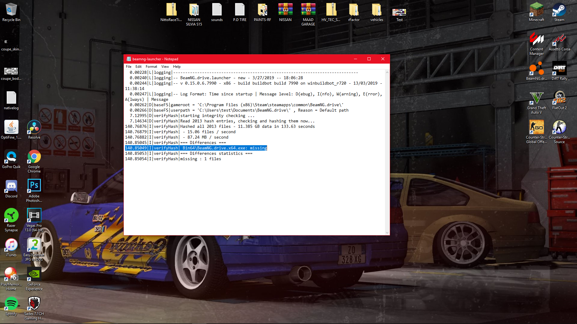Open the Steam desktop icon
This screenshot has width=577, height=324.
(x=559, y=11)
